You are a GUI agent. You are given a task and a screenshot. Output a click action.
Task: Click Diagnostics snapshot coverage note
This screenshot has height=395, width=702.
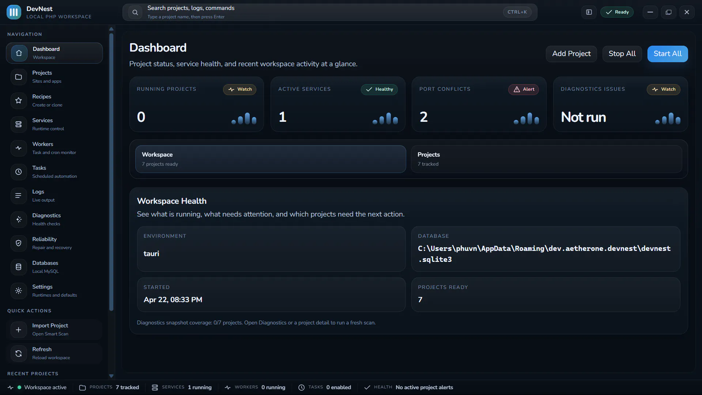[256, 323]
